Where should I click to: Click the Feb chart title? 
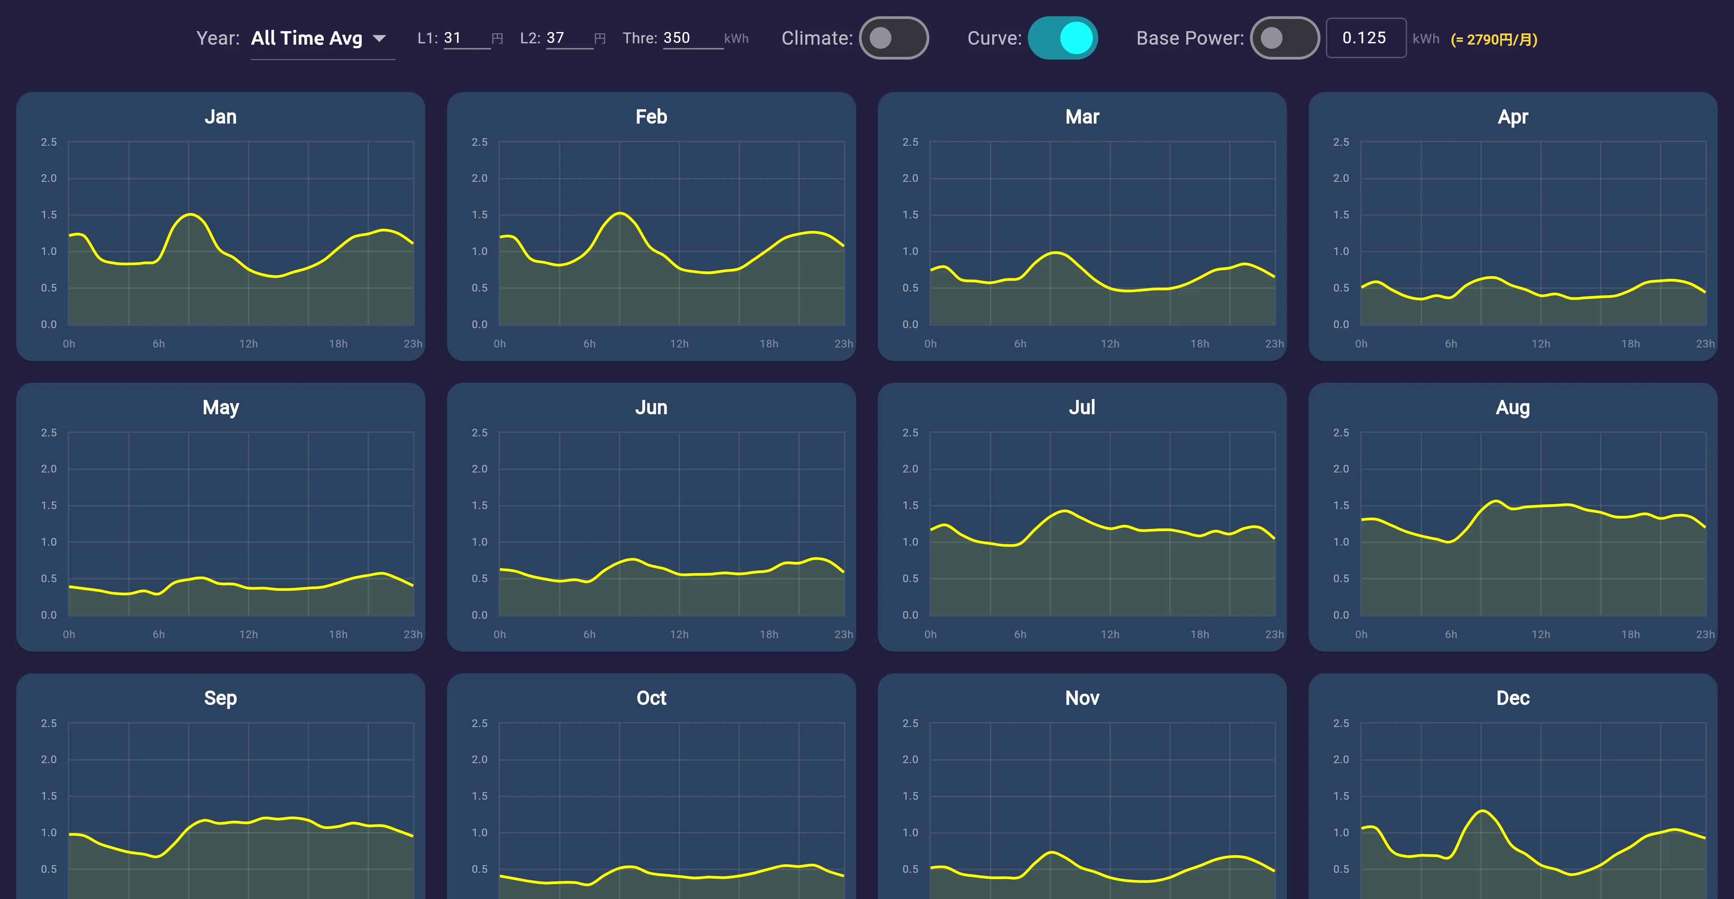pos(652,117)
